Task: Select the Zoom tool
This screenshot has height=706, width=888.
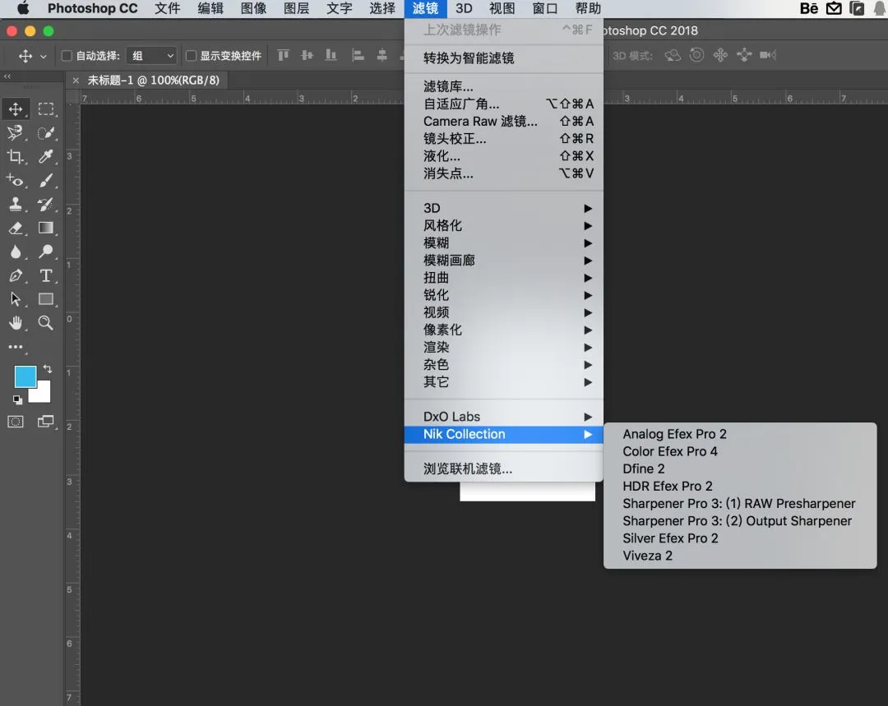Action: (46, 323)
